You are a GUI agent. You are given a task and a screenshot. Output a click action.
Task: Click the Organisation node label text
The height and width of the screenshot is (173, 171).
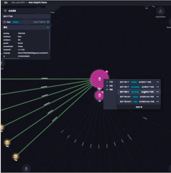160,17
